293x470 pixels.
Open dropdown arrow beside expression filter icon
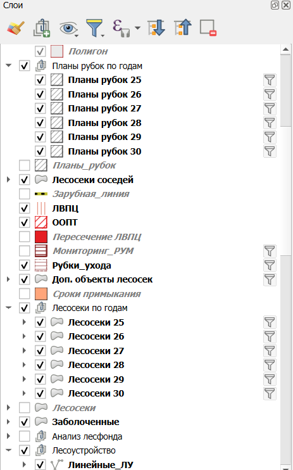(137, 28)
